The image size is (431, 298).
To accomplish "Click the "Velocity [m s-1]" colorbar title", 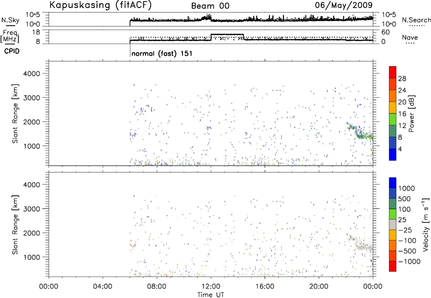I will [x=426, y=224].
